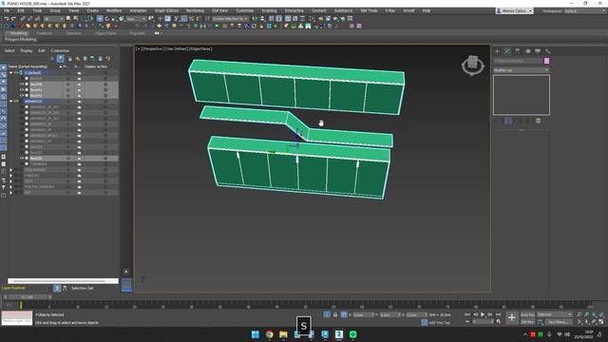Image resolution: width=608 pixels, height=342 pixels.
Task: Open the Motion panel icon
Action: point(527,51)
